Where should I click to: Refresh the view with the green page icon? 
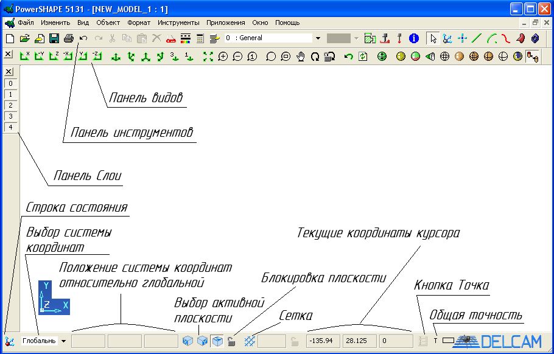pyautogui.click(x=363, y=57)
